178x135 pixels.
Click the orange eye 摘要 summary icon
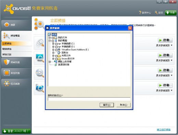[7, 25]
